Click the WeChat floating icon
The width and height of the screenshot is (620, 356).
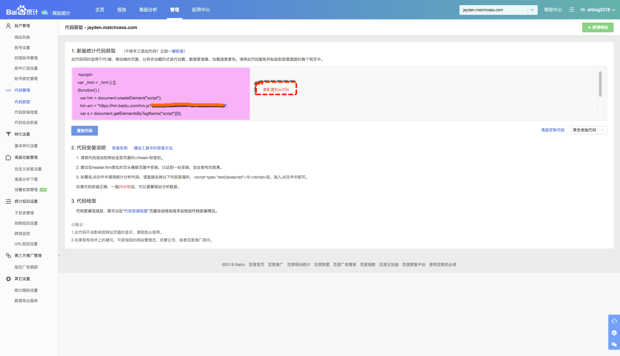click(614, 344)
